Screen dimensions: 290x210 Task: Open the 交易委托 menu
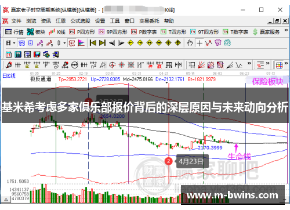click(149, 21)
